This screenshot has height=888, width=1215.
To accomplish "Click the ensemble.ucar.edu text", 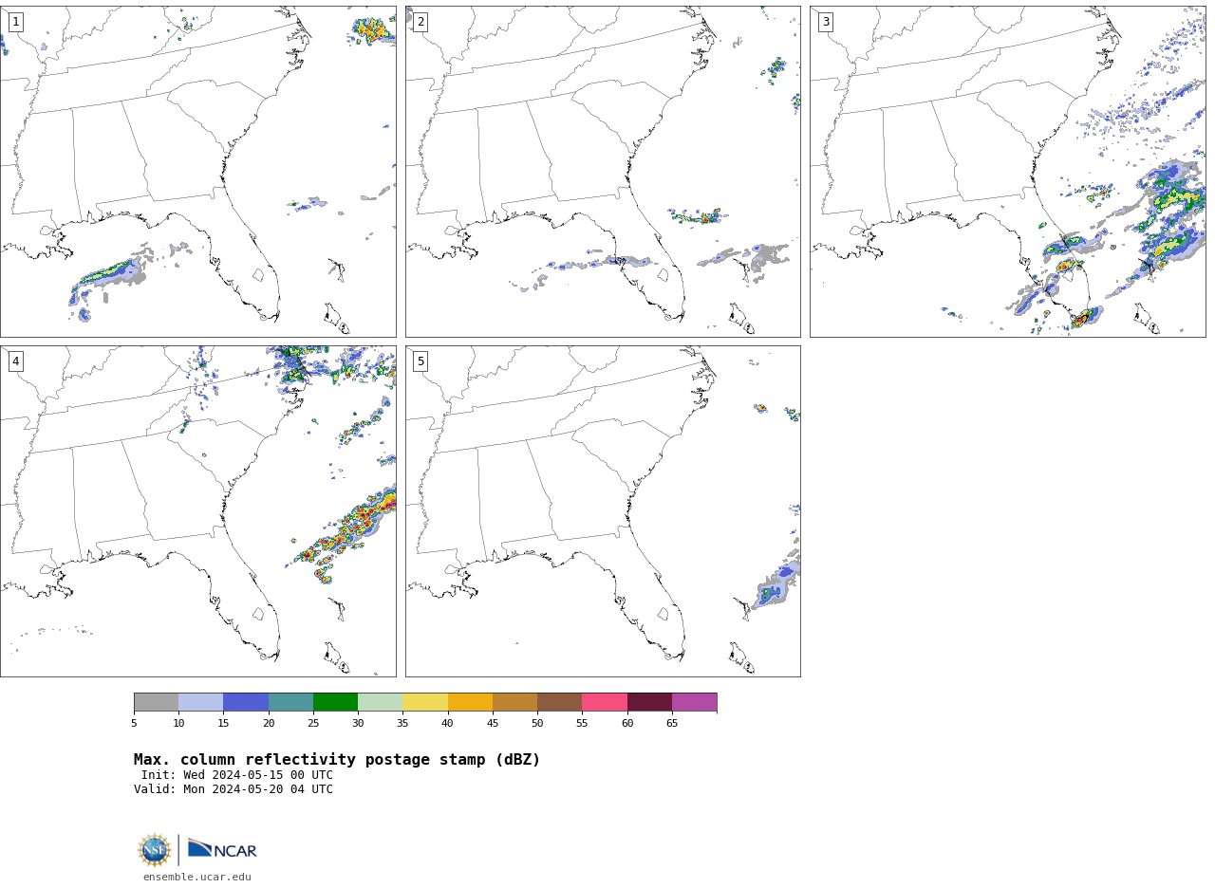I will tap(197, 878).
